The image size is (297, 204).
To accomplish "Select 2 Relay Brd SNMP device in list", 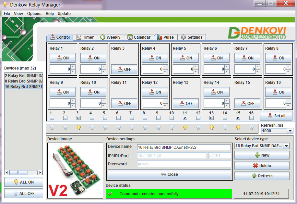I will pyautogui.click(x=24, y=76).
